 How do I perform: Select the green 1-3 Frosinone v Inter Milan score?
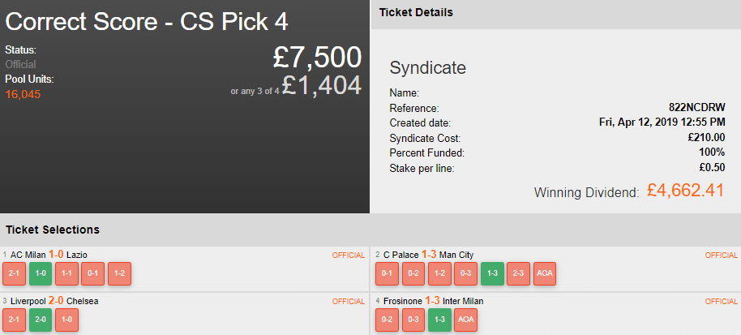coord(439,320)
